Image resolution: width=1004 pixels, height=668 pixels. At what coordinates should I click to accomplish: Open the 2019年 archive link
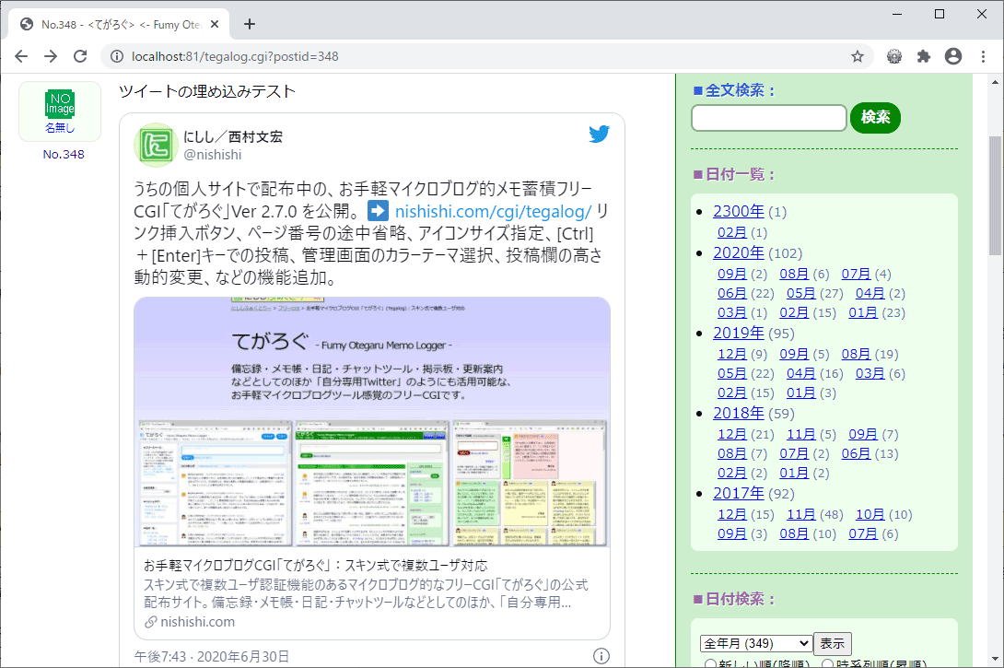739,333
